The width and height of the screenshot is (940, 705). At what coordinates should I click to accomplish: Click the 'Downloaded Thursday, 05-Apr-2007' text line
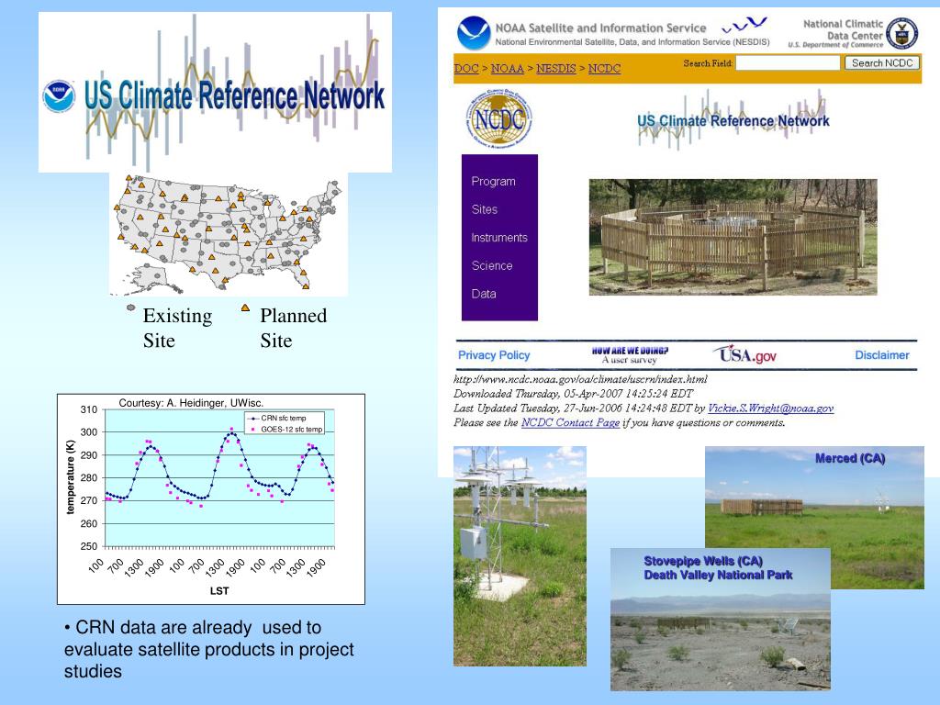573,394
